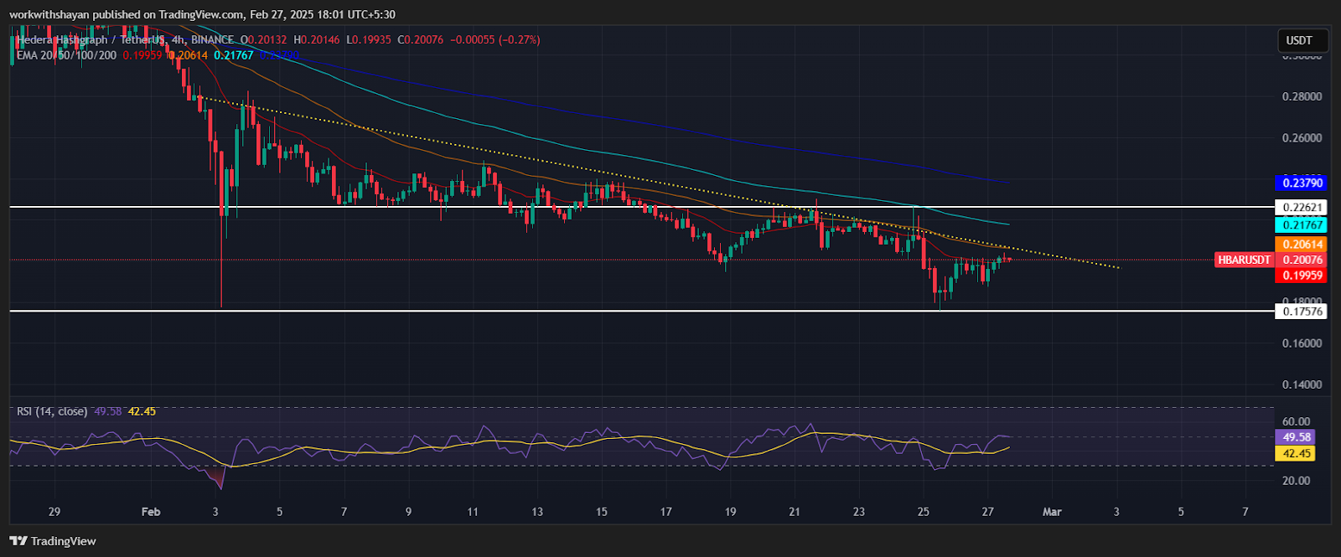
Task: Click the 0.28000 level on price scale
Action: pyautogui.click(x=1302, y=97)
